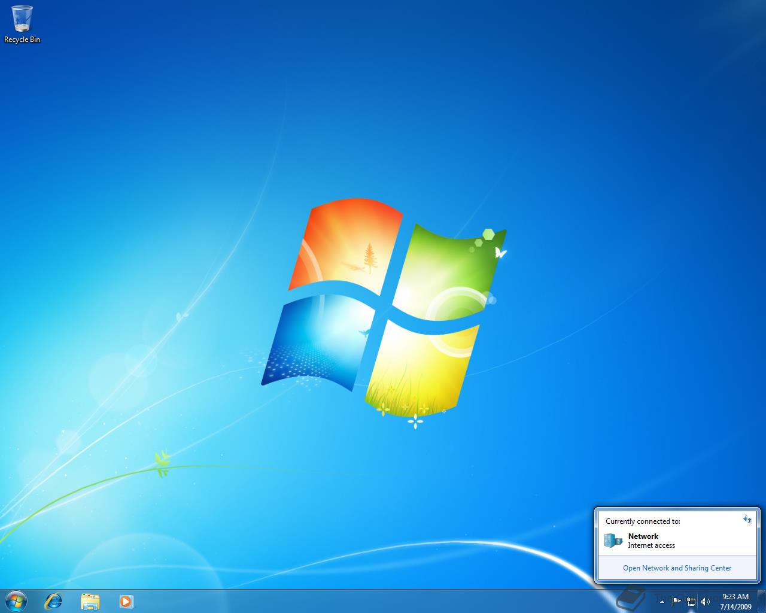Image resolution: width=766 pixels, height=613 pixels.
Task: Open Network and Sharing Center link
Action: tap(677, 568)
